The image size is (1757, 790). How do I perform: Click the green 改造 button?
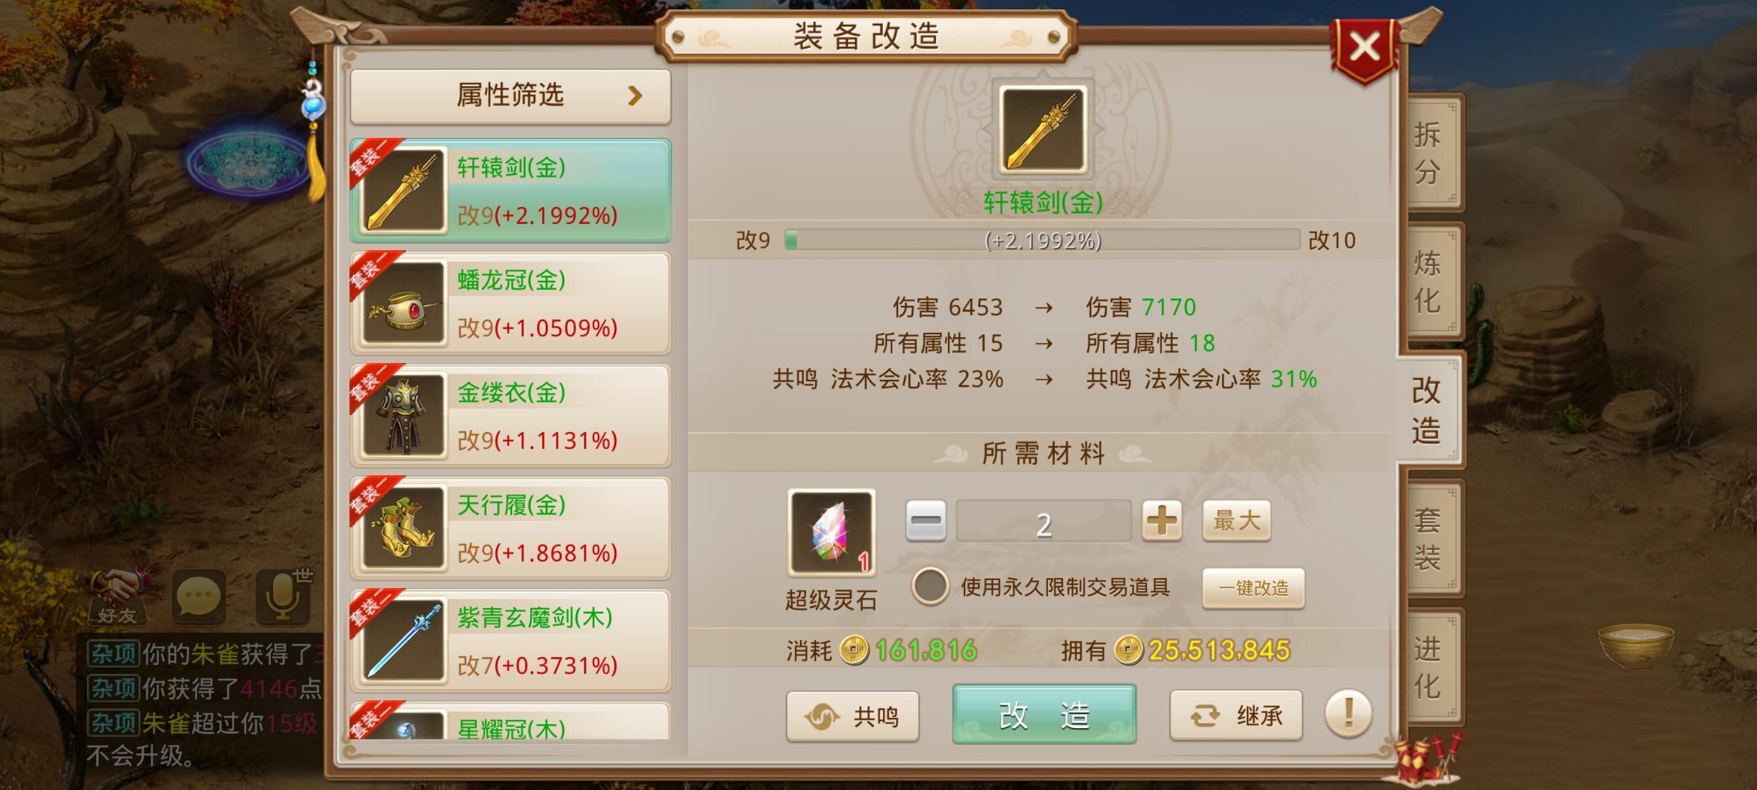point(1044,715)
